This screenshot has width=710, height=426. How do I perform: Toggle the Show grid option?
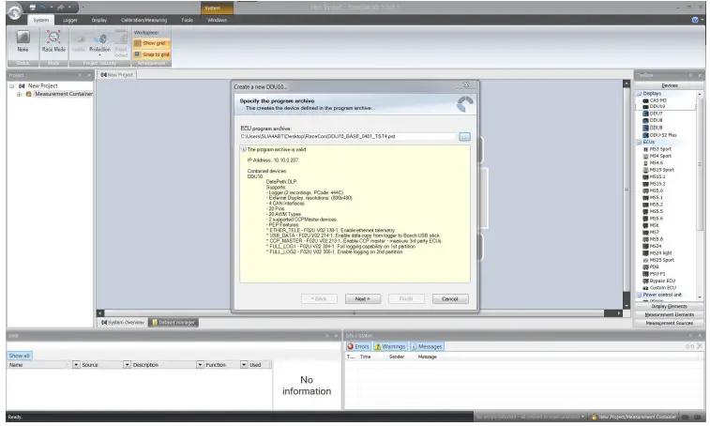pos(151,43)
